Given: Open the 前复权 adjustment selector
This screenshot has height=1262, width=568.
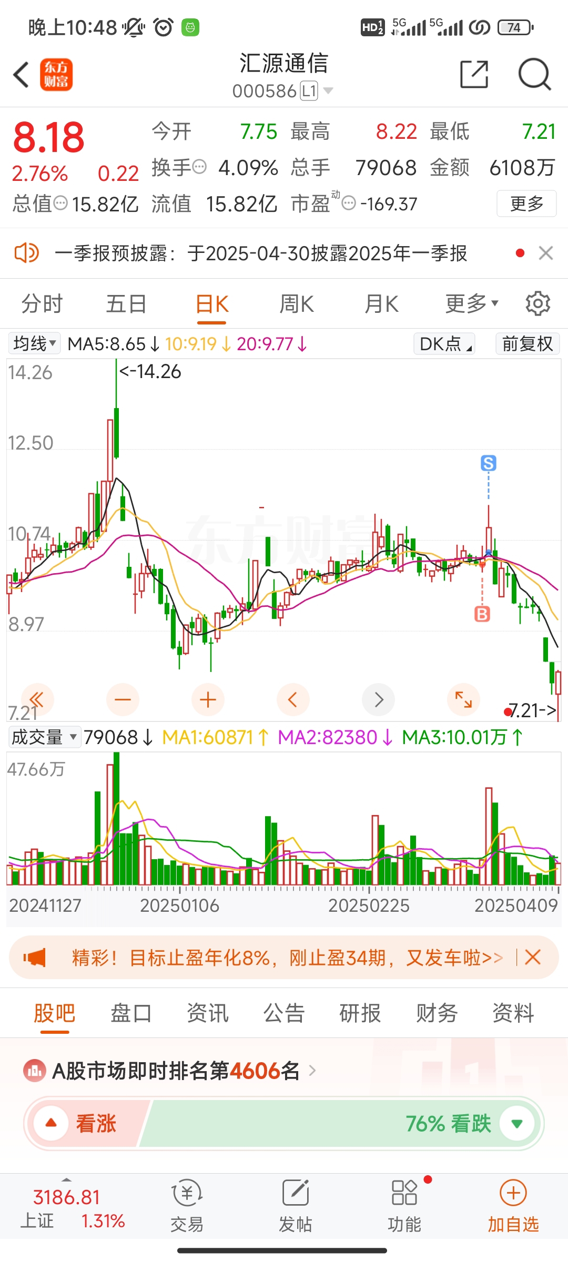Looking at the screenshot, I should pos(528,343).
